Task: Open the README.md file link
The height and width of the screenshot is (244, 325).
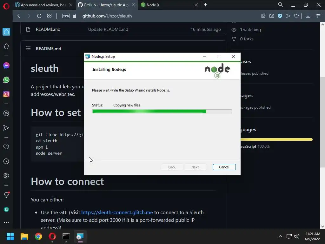Action: [48, 29]
